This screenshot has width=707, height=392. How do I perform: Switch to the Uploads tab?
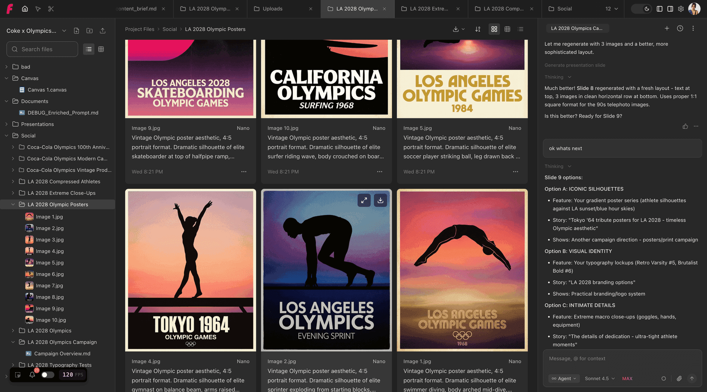pyautogui.click(x=272, y=8)
